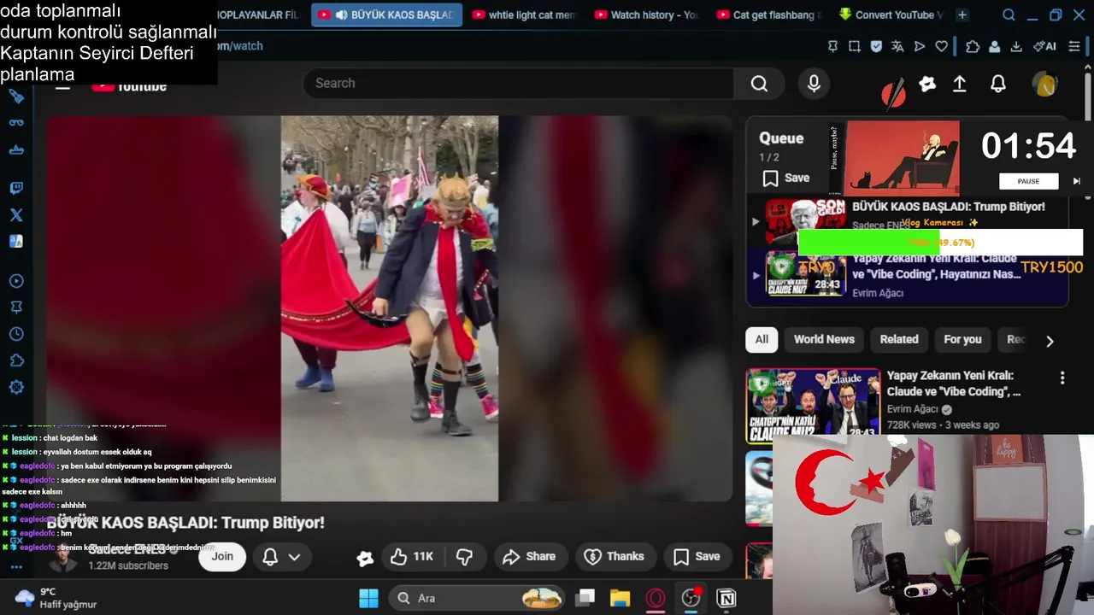Open the notification bell dropdown chevron
The image size is (1094, 615).
click(x=294, y=557)
